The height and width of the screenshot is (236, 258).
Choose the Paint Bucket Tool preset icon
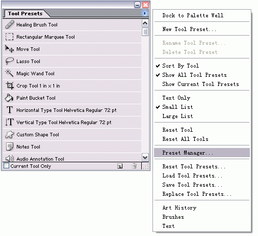[x=9, y=98]
